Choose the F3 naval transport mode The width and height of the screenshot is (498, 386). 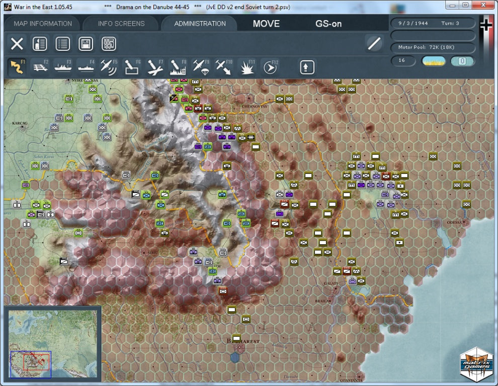[63, 67]
